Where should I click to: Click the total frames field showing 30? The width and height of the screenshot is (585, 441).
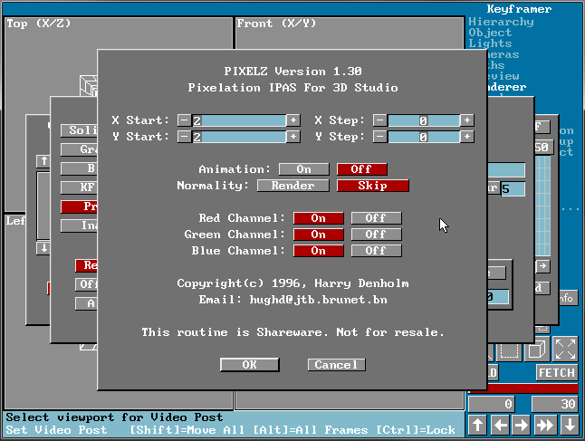pyautogui.click(x=555, y=404)
